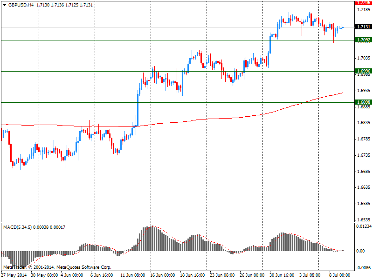Image resolution: width=373 pixels, height=279 pixels.
Task: Click the 1.6535 price scale value
Action: [364, 219]
